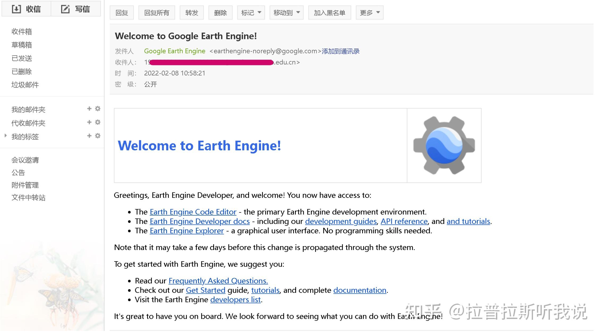
Task: Select 我的标签 in the sidebar
Action: pyautogui.click(x=25, y=137)
